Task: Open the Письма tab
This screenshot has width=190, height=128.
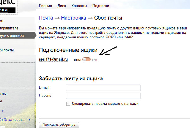Action: (x=45, y=6)
